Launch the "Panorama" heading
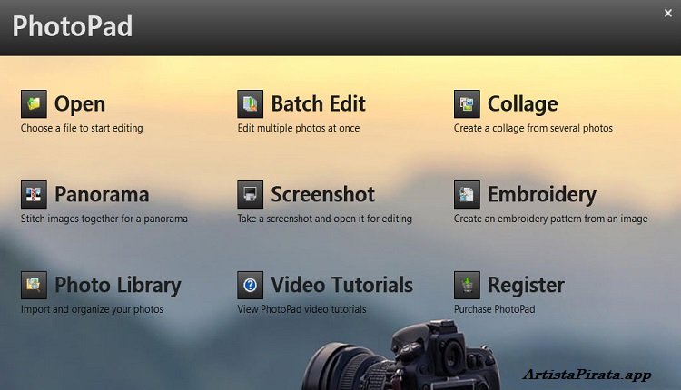 pos(102,195)
